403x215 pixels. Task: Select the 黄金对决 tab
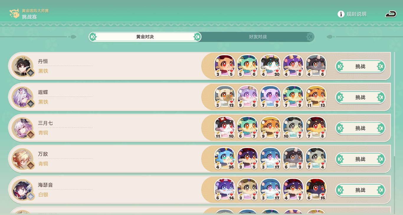[145, 37]
